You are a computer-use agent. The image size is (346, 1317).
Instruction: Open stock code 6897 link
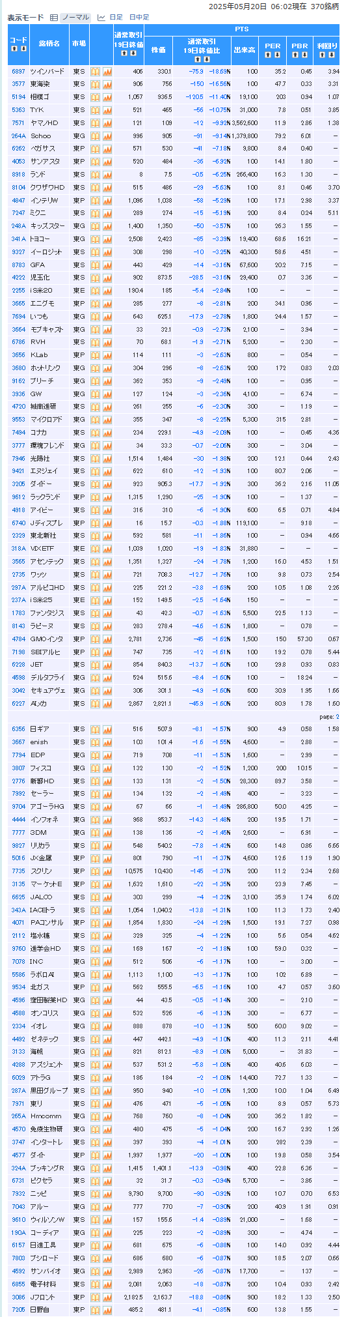[x=18, y=71]
